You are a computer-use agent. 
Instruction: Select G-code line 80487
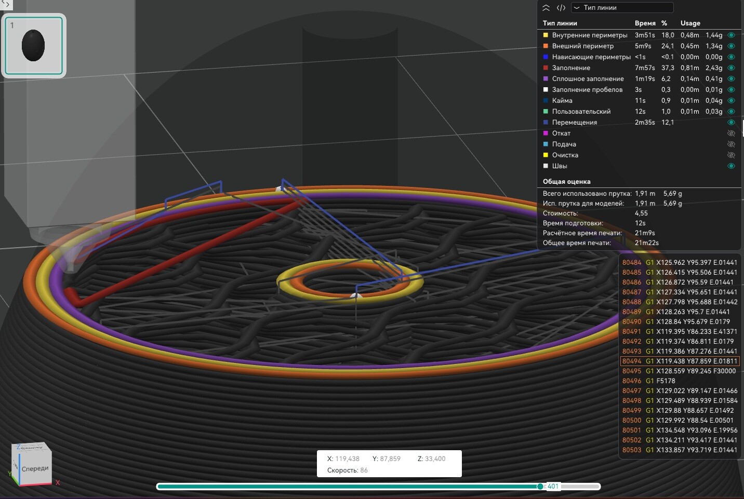680,292
